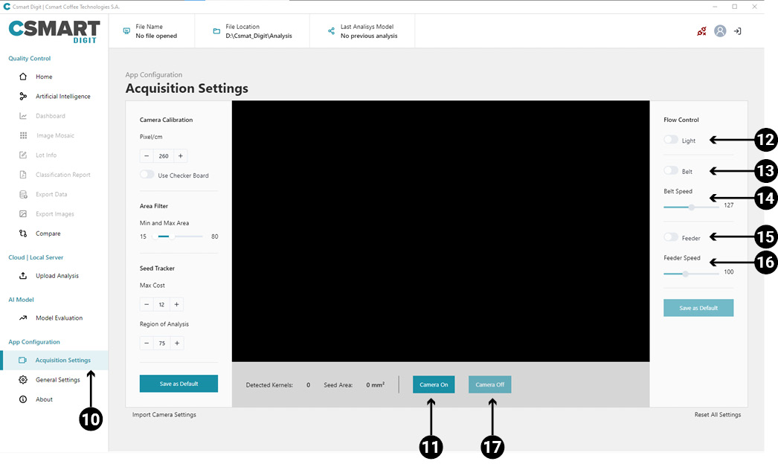Open Model Evaluation icon
This screenshot has width=778, height=464.
pyautogui.click(x=23, y=318)
